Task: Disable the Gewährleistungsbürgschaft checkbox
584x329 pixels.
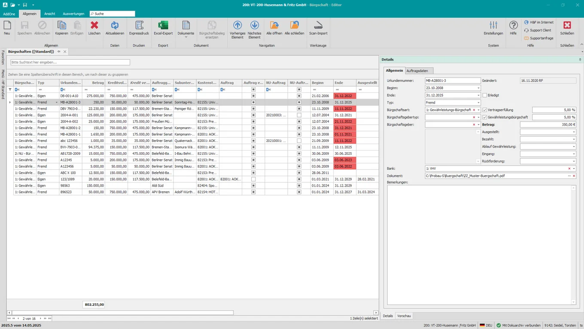Action: click(x=485, y=117)
